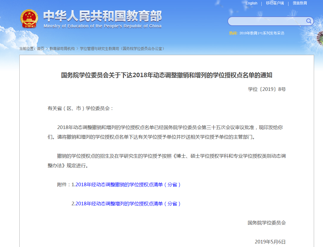The height and width of the screenshot is (247, 323).
Task: Click the English Ministry of Education subtitle
Action: coord(102,26)
